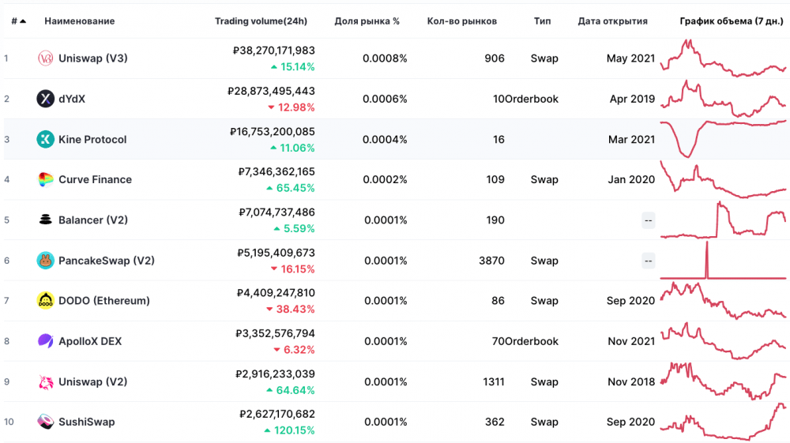This screenshot has width=790, height=443.
Task: Click the Curve Finance logo icon
Action: 45,180
